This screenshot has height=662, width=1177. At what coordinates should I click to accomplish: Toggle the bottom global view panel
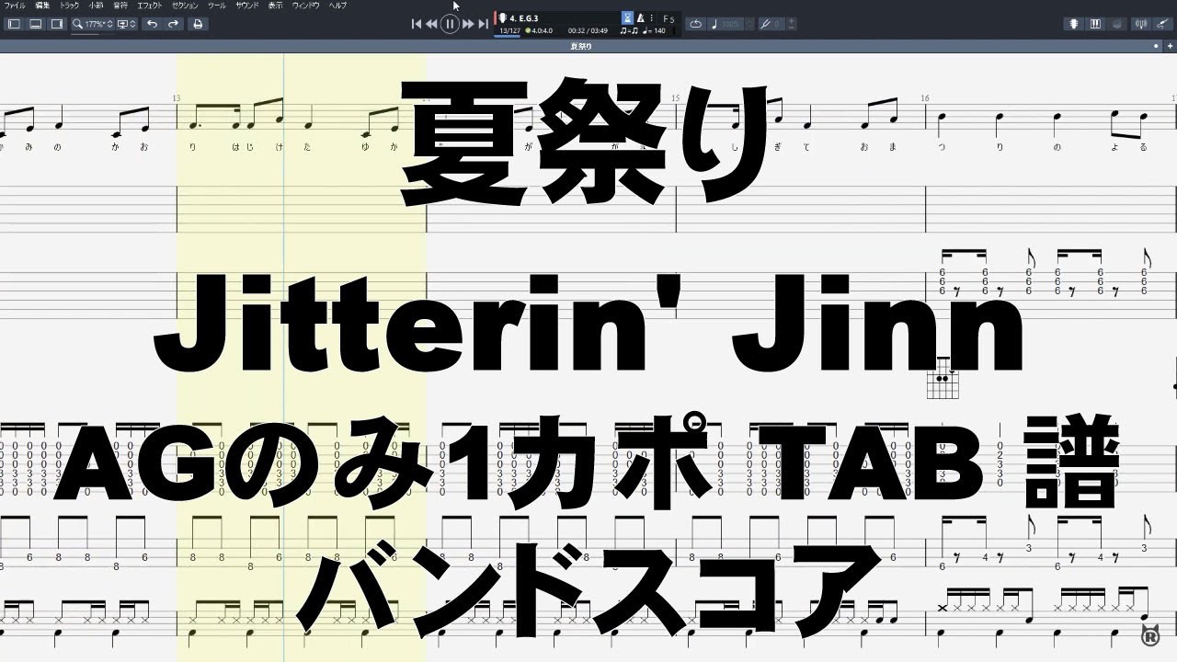point(35,24)
